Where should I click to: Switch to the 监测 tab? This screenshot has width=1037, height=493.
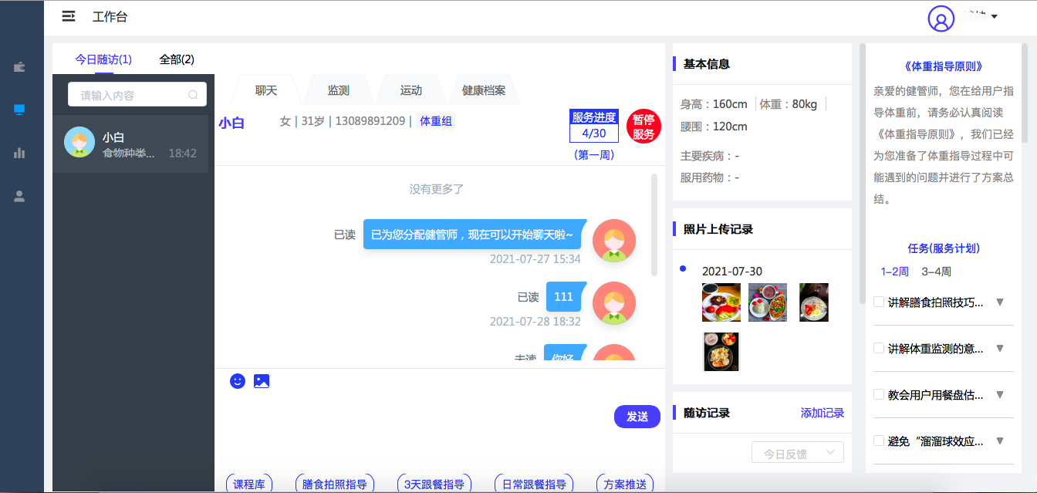[x=338, y=90]
